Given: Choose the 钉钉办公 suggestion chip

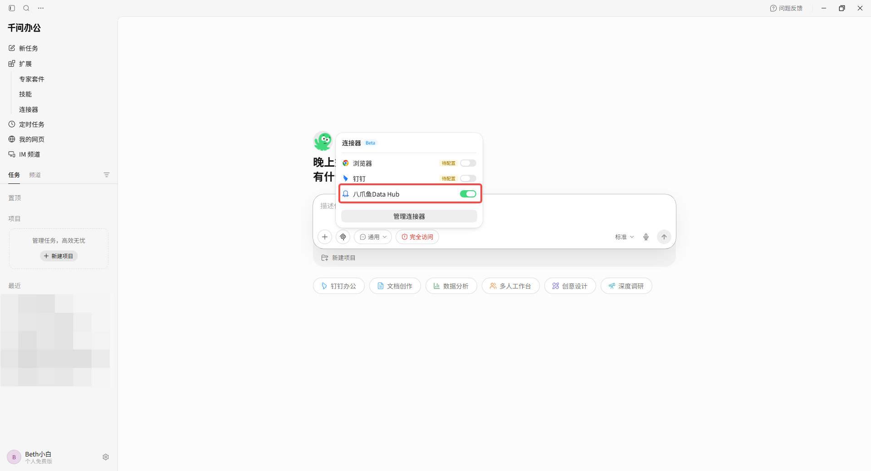Looking at the screenshot, I should (x=339, y=286).
